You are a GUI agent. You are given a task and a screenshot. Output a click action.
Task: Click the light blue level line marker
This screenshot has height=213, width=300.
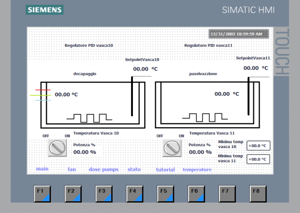[x=43, y=100]
